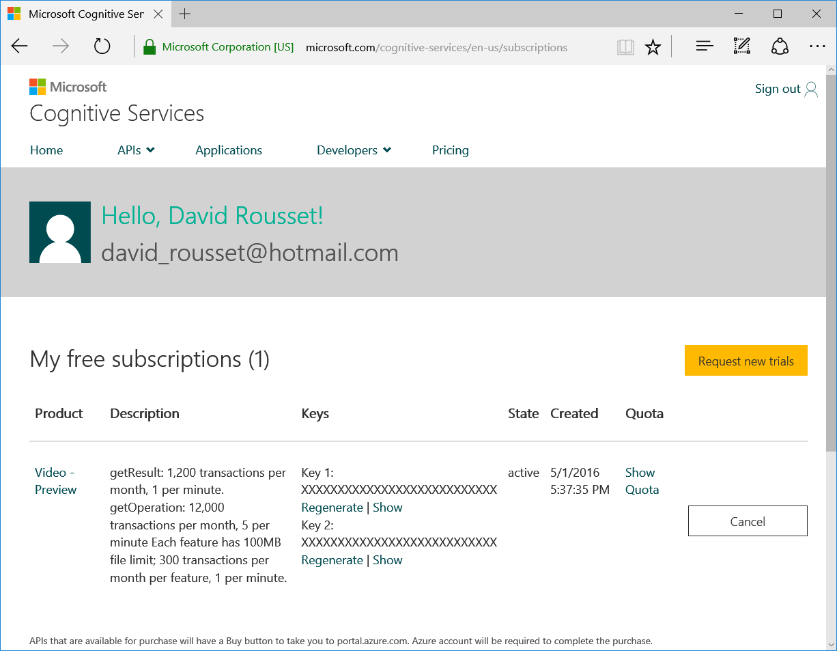Click the Key 2 masked value
The image size is (837, 651).
tap(399, 542)
